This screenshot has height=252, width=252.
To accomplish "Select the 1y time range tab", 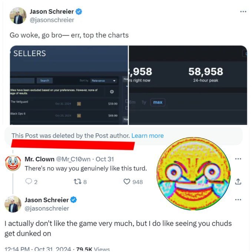I will coord(144,102).
